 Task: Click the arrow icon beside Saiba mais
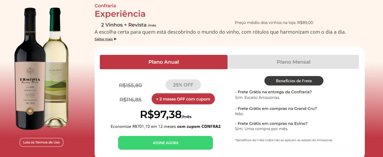[x=115, y=39]
